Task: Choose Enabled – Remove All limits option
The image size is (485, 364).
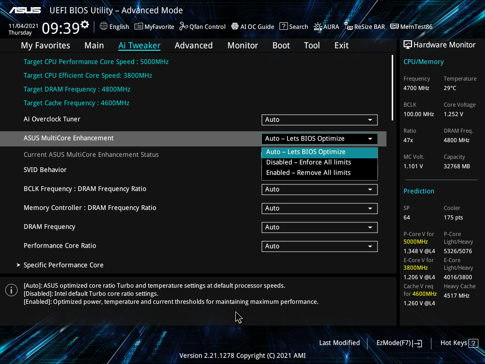Action: [x=320, y=173]
